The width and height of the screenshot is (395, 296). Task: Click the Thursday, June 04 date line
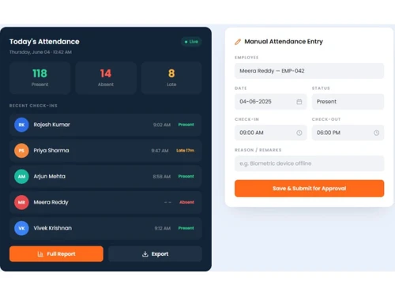tap(40, 52)
